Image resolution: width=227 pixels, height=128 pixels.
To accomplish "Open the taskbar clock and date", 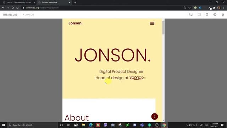I will click(x=214, y=125).
